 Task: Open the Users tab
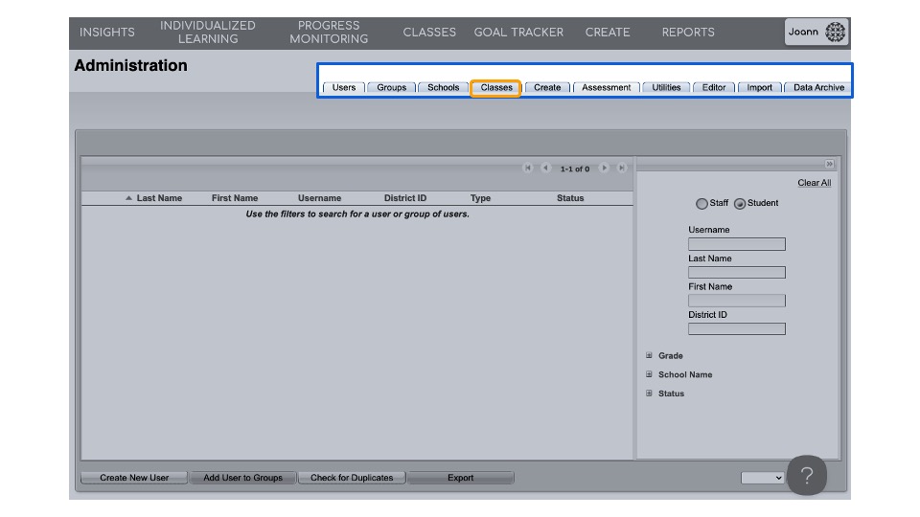[344, 87]
